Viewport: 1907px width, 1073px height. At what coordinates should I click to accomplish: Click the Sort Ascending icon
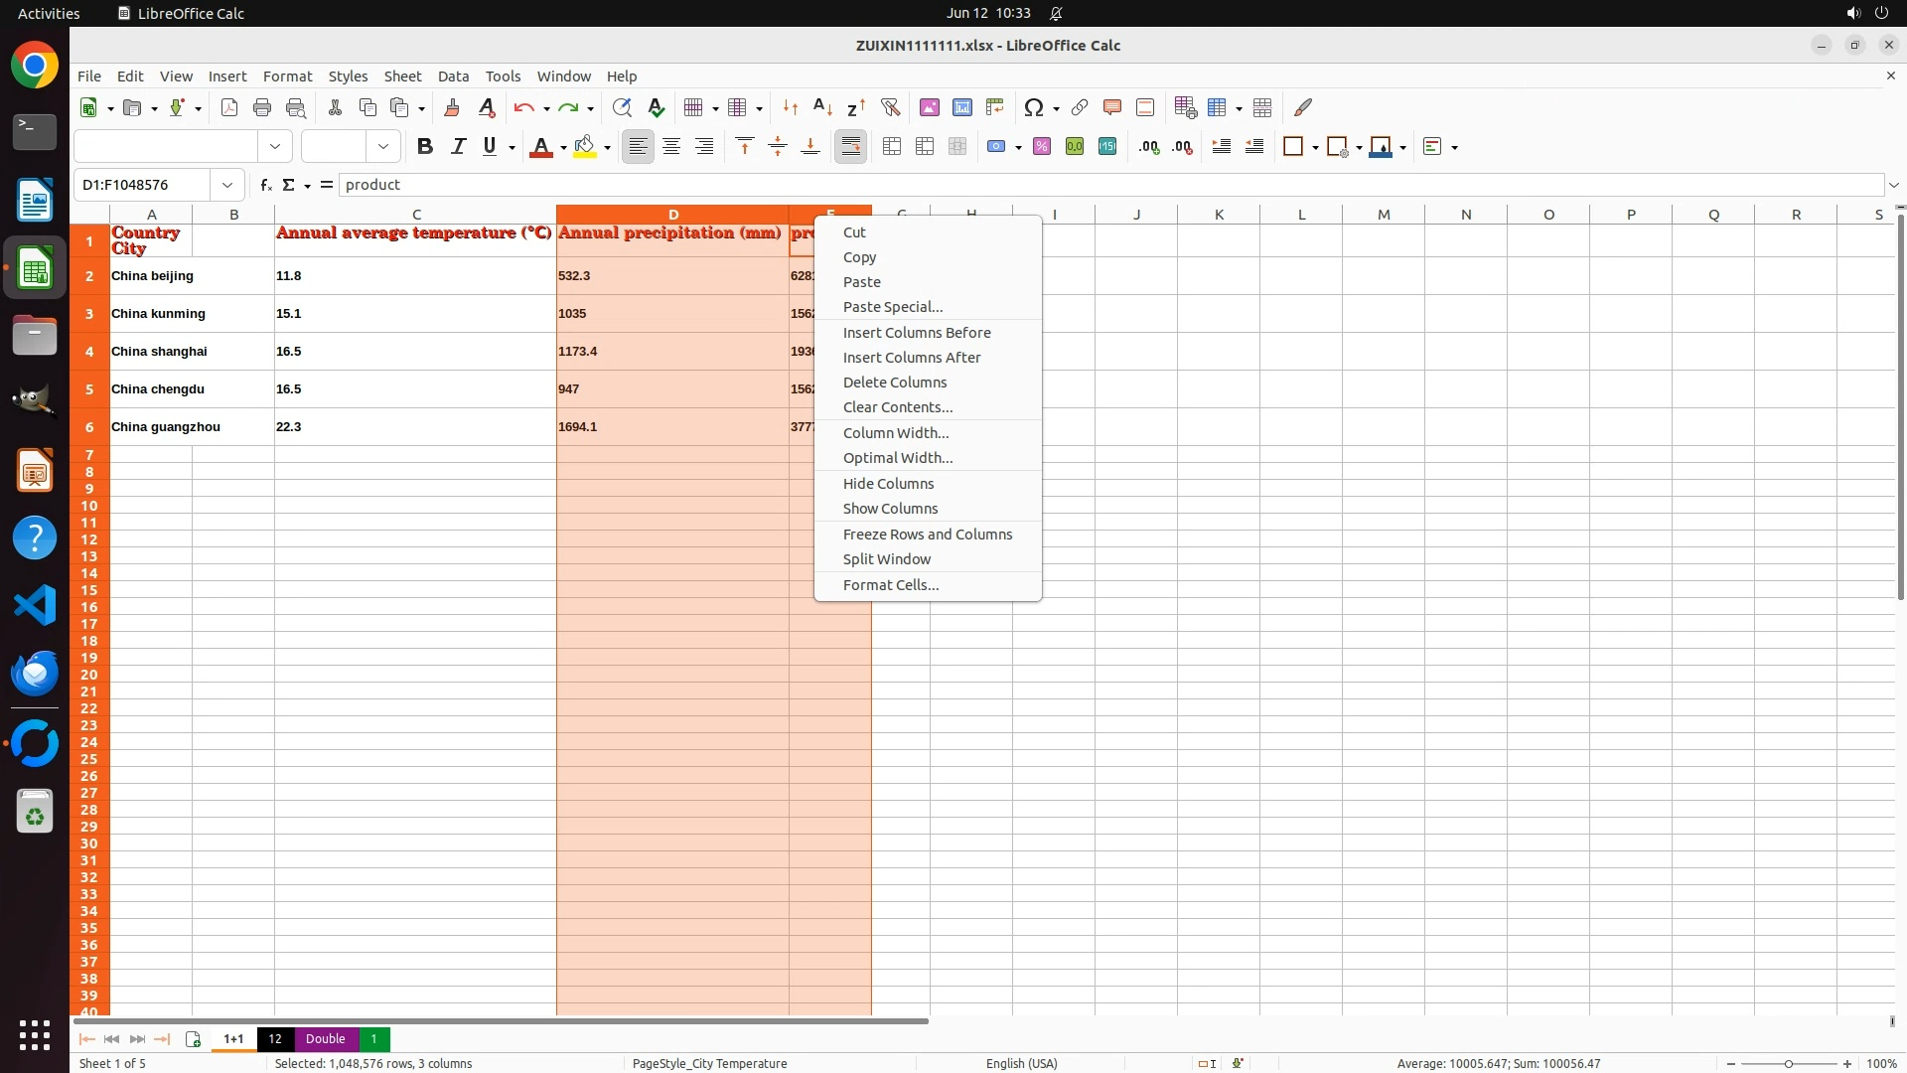(x=822, y=107)
